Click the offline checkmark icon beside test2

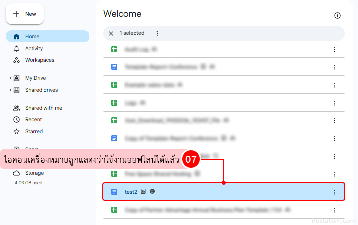pos(152,191)
